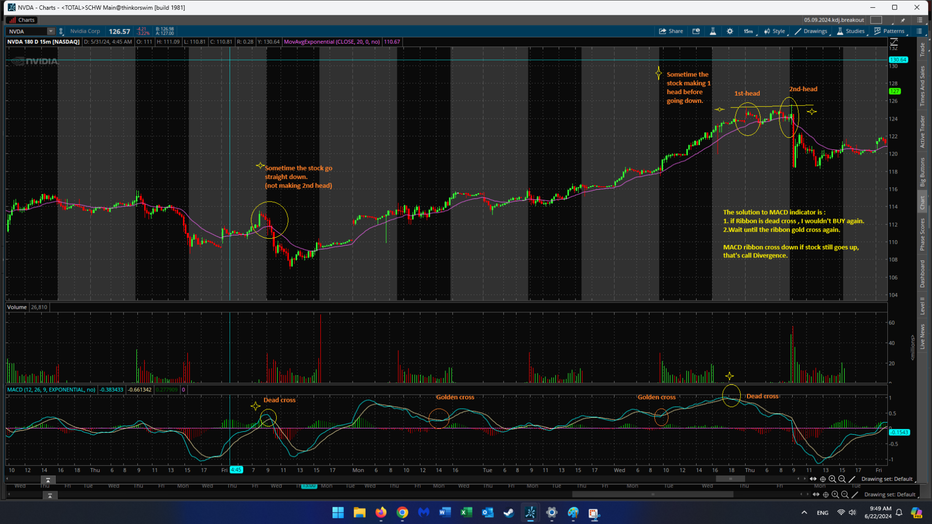Screen dimensions: 932x524
Task: Open the chart grid layout selector box
Action: pyautogui.click(x=876, y=20)
